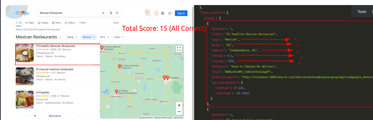The height and width of the screenshot is (120, 373).
Task: Click Parsons, KS address under El Pueblito
Action: click(x=42, y=100)
